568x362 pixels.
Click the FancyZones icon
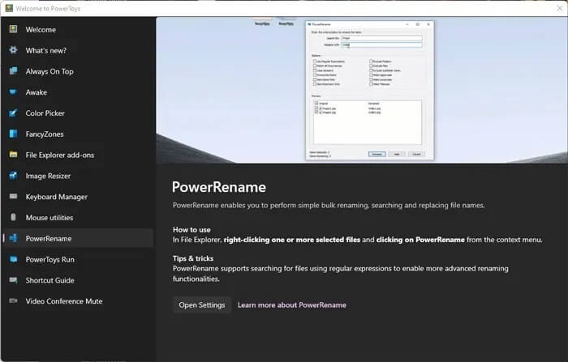(14, 134)
